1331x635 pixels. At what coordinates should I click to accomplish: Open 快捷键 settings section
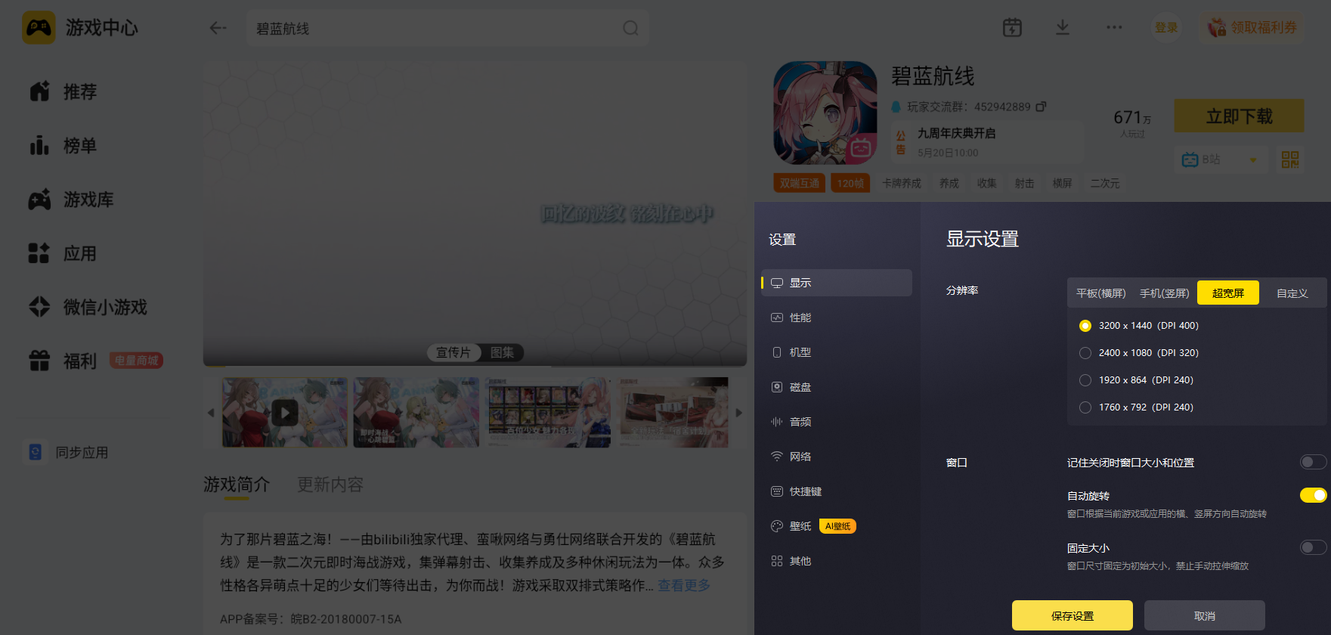pyautogui.click(x=837, y=491)
